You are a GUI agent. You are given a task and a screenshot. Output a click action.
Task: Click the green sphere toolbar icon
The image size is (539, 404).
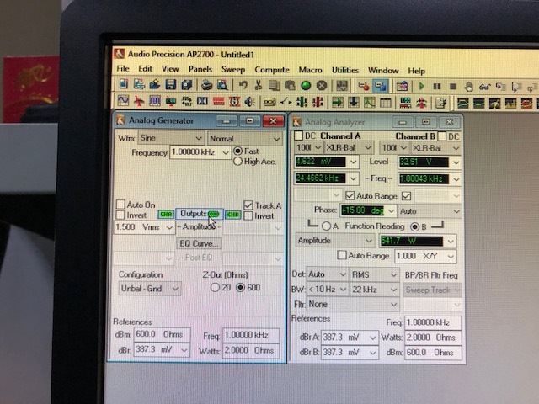coord(306,85)
